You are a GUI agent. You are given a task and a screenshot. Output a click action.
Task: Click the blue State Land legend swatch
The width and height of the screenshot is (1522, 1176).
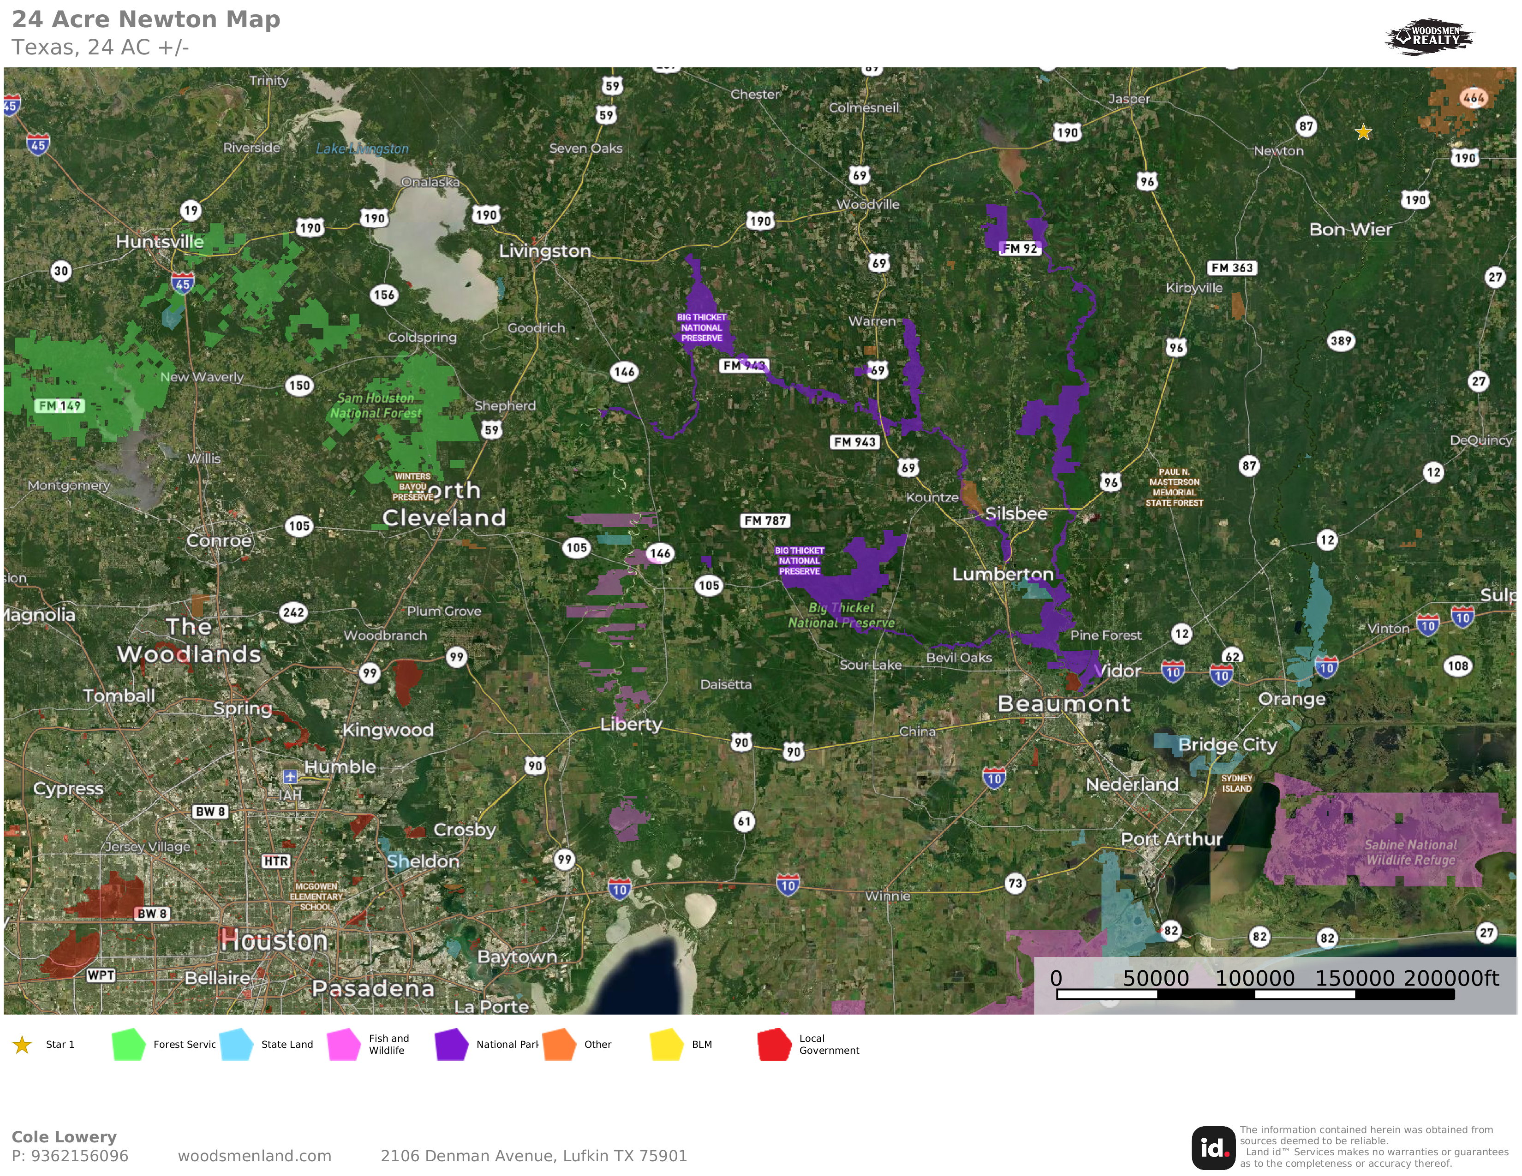236,1044
